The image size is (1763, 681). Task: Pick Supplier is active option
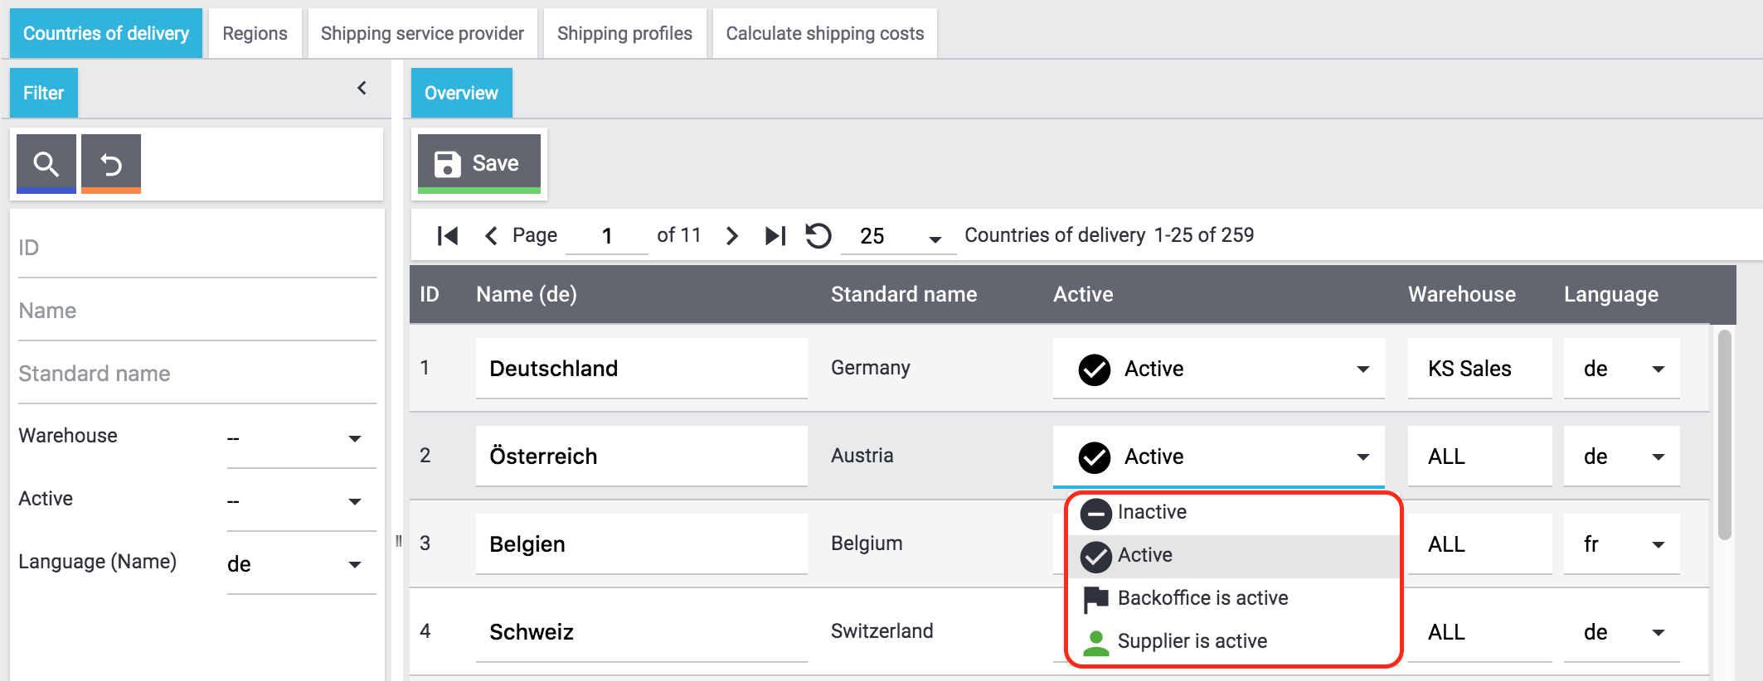click(x=1192, y=641)
